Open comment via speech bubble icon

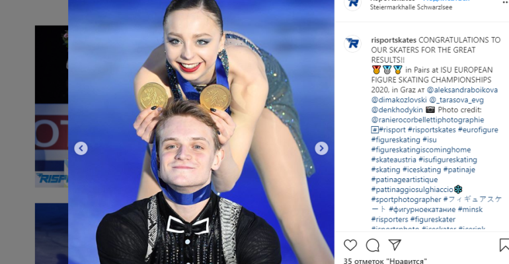point(373,246)
